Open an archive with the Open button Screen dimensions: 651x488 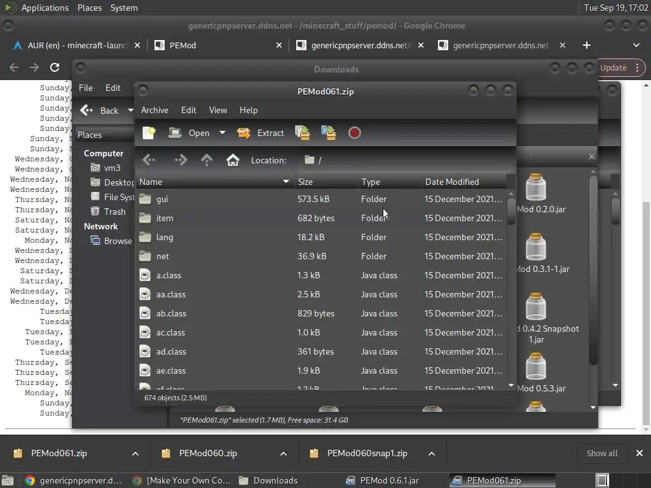(189, 133)
